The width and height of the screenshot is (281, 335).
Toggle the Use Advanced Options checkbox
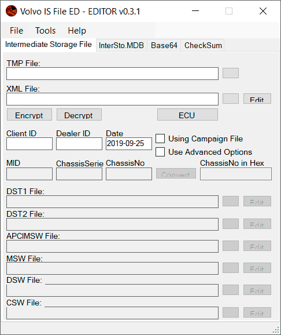point(160,152)
